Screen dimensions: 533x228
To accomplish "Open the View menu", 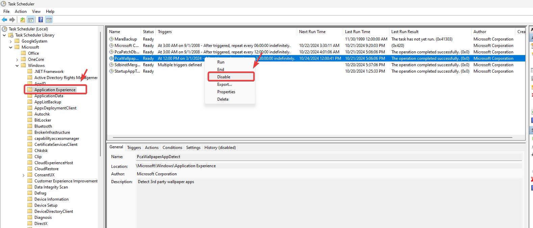I will click(x=36, y=11).
